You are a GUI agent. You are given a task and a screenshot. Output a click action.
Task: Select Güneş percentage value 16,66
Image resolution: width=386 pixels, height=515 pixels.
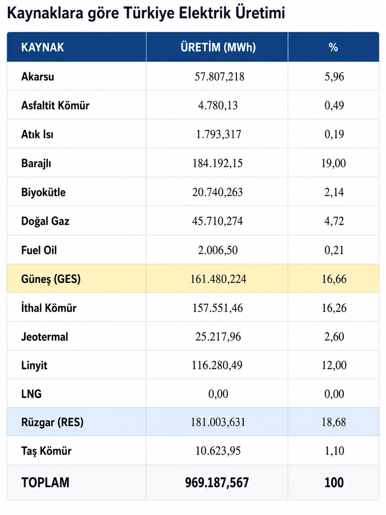click(334, 279)
